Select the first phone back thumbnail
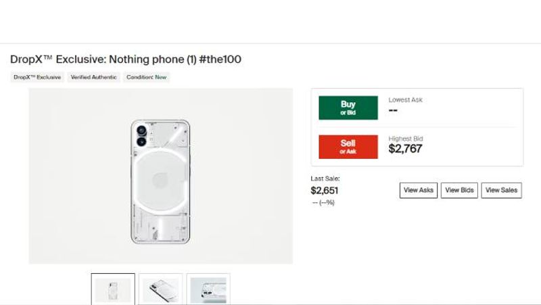Viewport: 541px width, 305px height. coord(113,289)
